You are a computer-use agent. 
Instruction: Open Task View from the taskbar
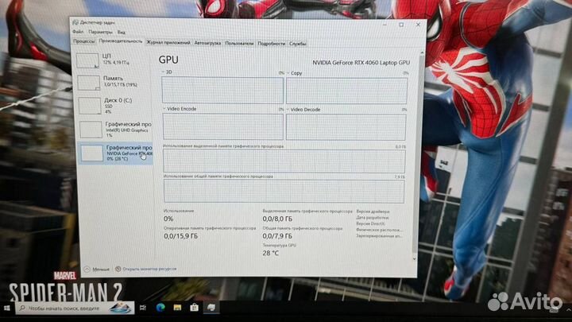click(x=143, y=308)
